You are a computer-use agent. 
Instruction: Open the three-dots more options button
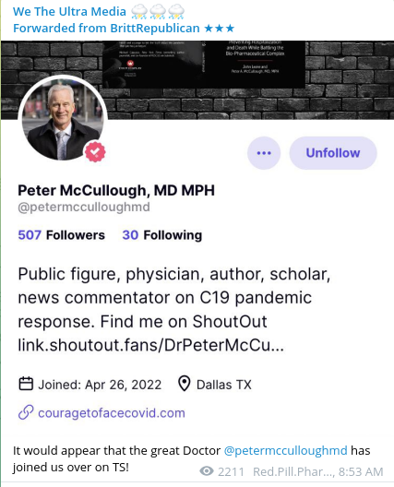click(264, 153)
